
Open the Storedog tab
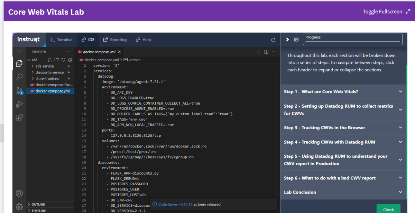[115, 40]
